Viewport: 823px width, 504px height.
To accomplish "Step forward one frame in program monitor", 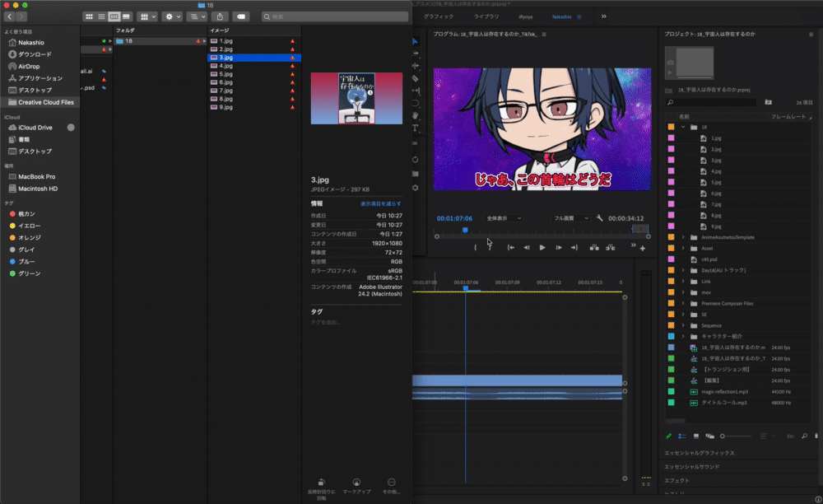I will point(559,247).
